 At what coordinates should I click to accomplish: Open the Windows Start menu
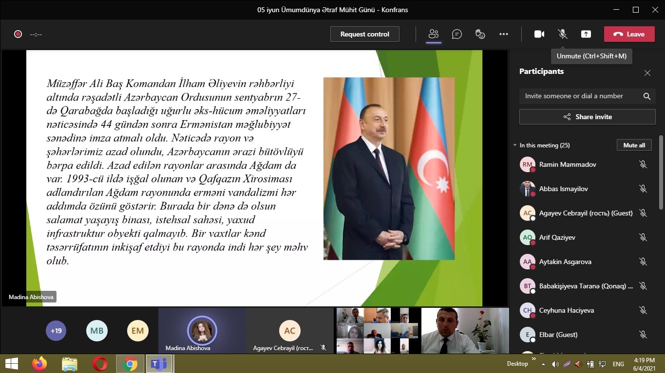[x=12, y=364]
